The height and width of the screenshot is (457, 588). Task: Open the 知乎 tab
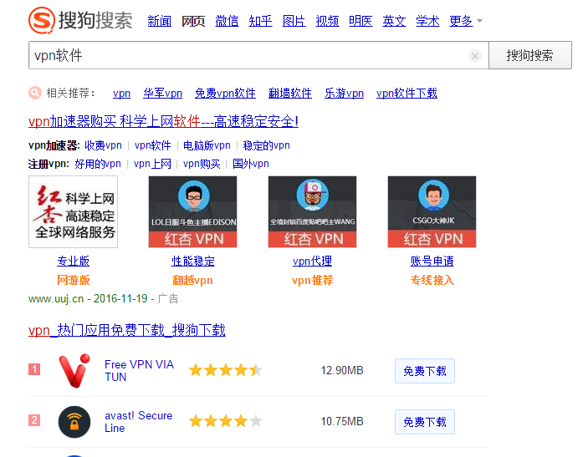tap(260, 21)
